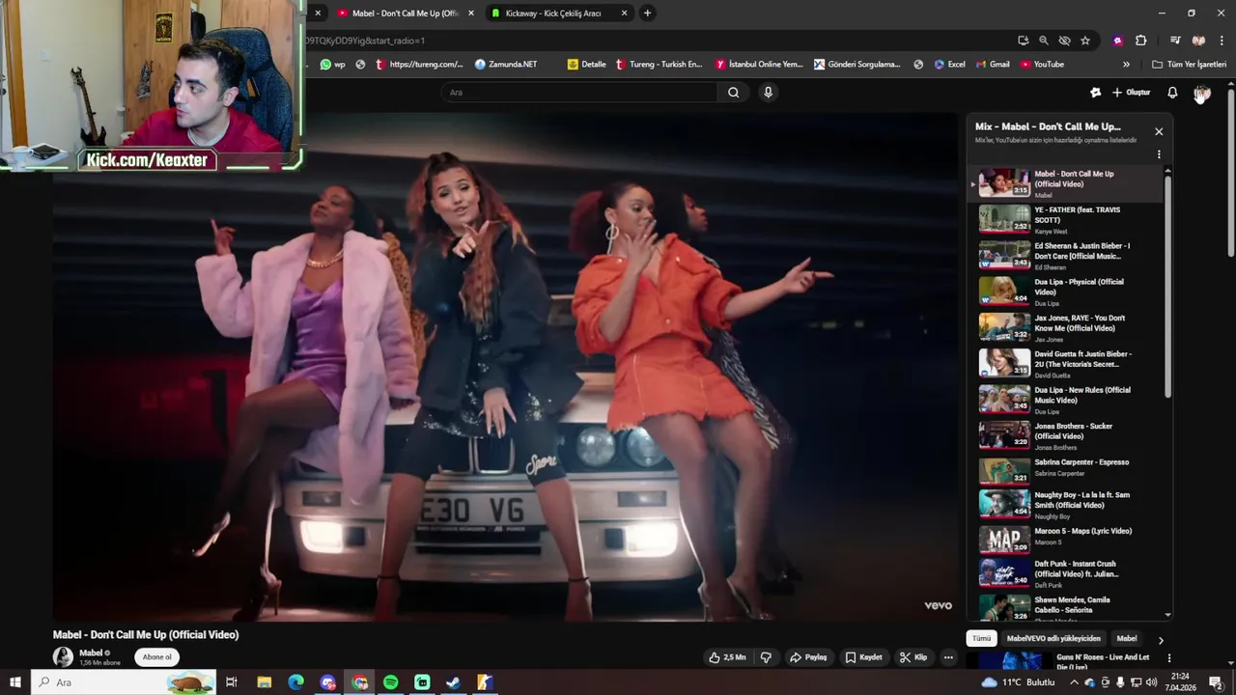Open the Excel bookmark
Image resolution: width=1236 pixels, height=695 pixels.
pos(949,65)
